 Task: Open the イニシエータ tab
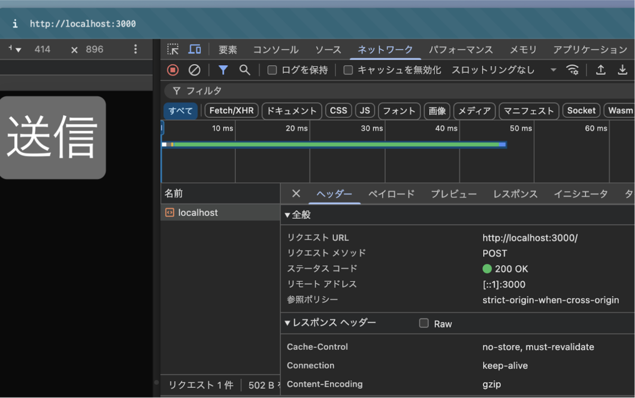coord(580,194)
